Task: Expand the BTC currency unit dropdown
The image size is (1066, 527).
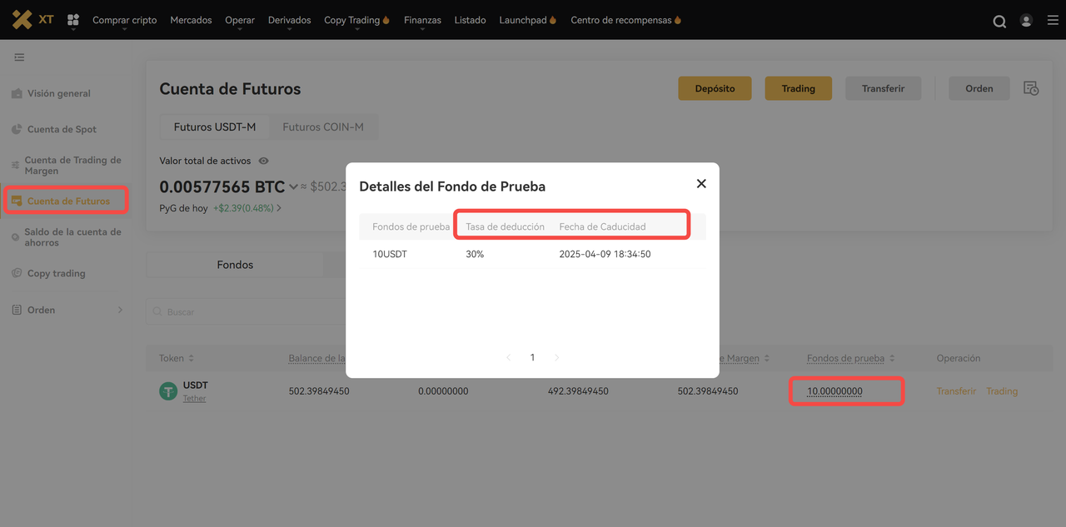Action: [293, 187]
